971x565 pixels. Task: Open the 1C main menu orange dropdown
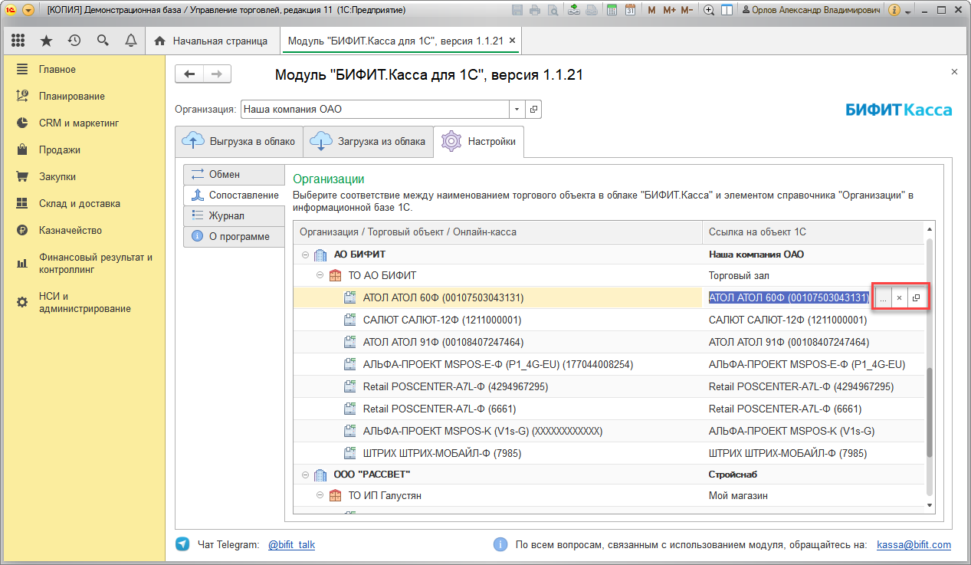pos(28,10)
